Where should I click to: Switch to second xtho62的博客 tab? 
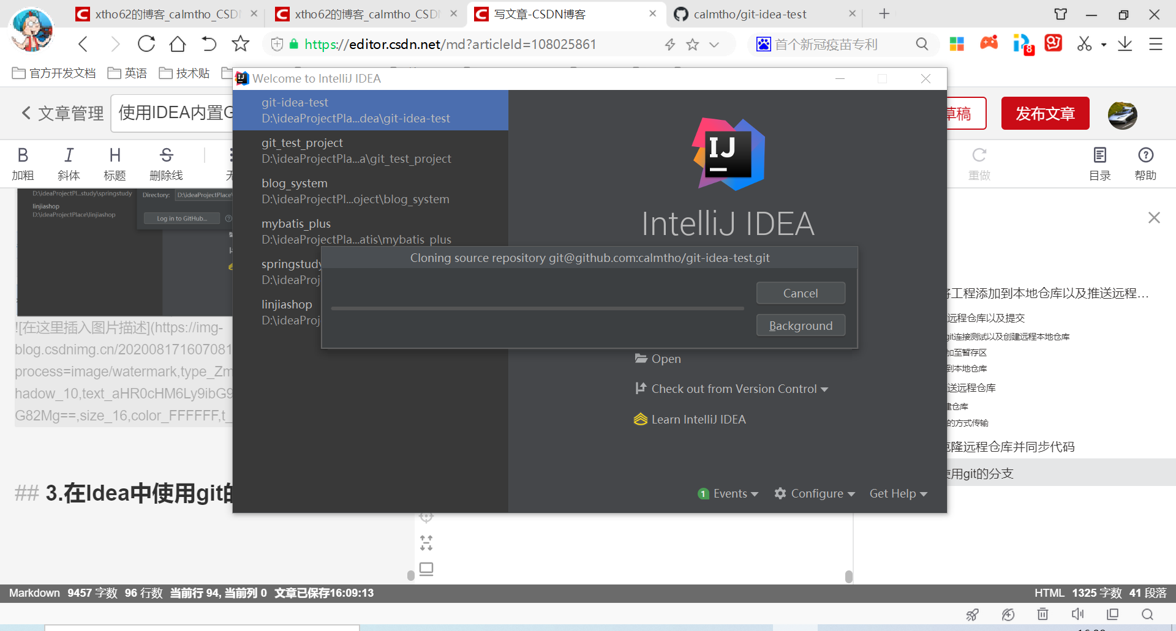366,14
